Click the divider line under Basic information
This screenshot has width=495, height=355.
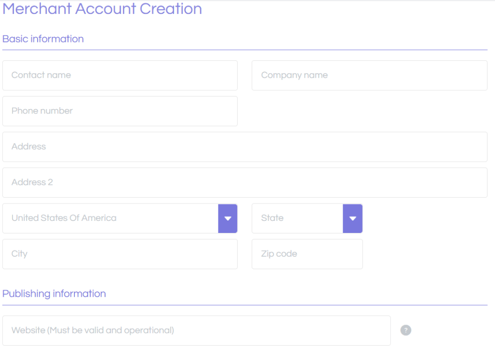point(245,48)
